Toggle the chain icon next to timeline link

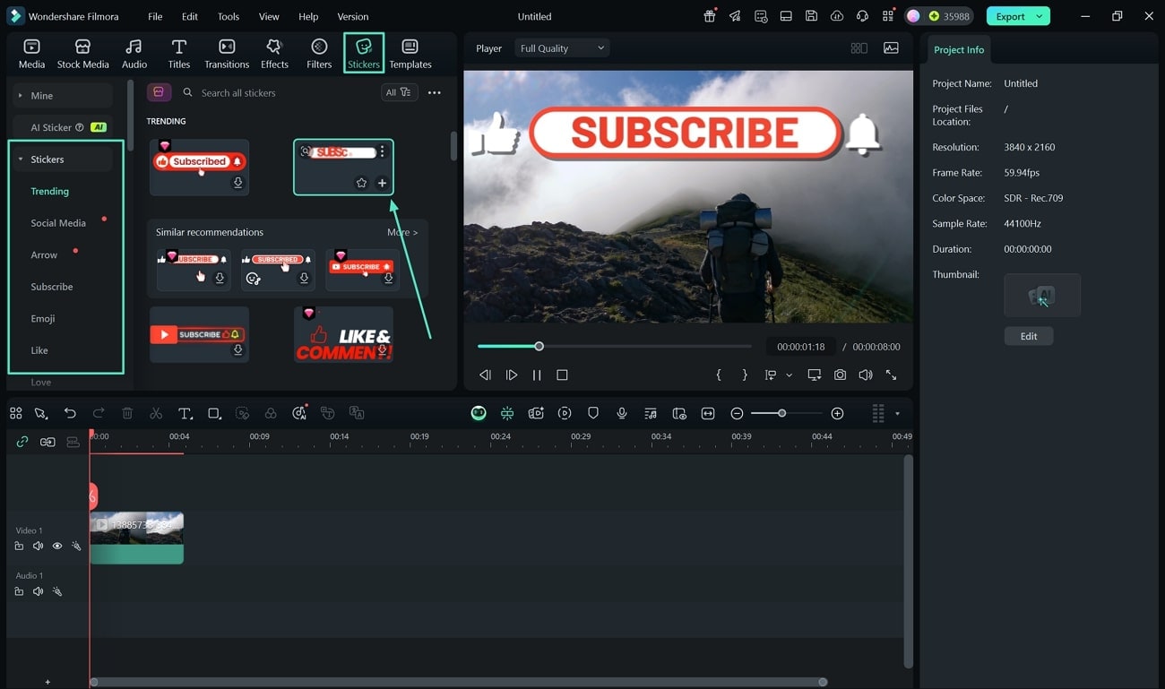pyautogui.click(x=47, y=442)
